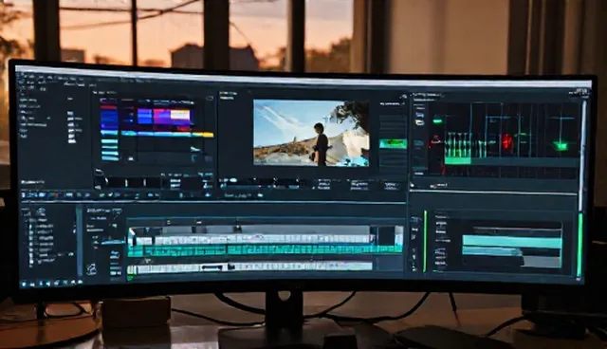The image size is (607, 349).
Task: Click the red glowing marker in the scope panel
Action: (x=506, y=142)
